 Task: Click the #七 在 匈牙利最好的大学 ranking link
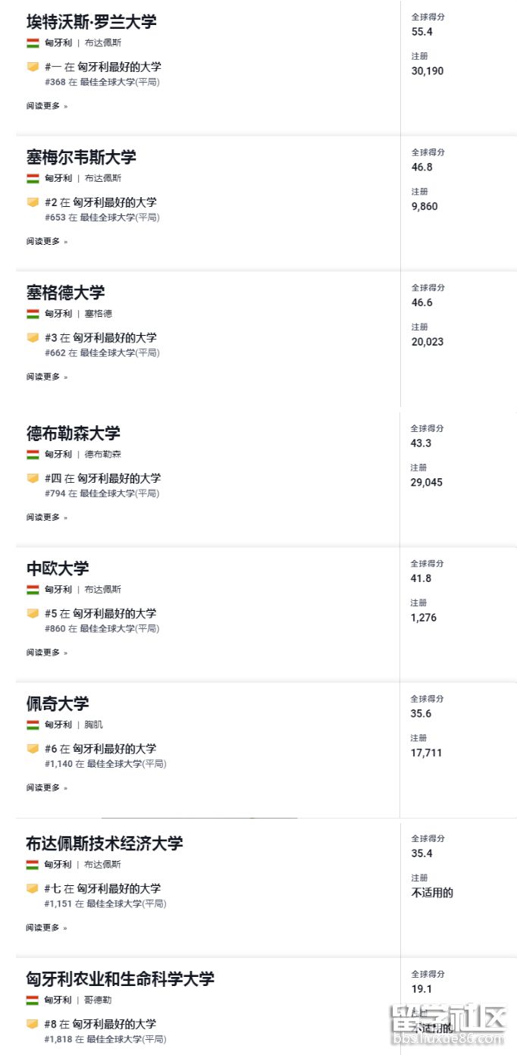point(102,888)
